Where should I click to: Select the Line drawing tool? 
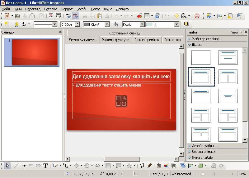17,166
